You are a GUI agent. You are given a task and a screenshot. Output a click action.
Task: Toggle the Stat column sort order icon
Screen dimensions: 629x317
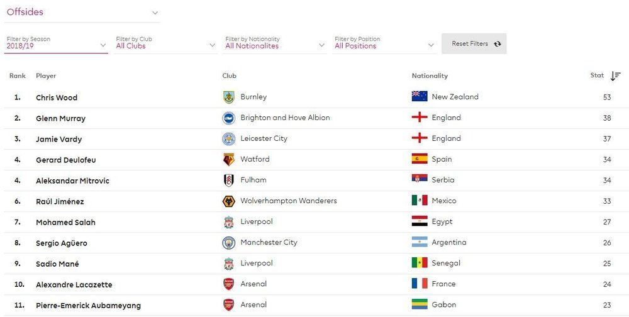pos(616,75)
